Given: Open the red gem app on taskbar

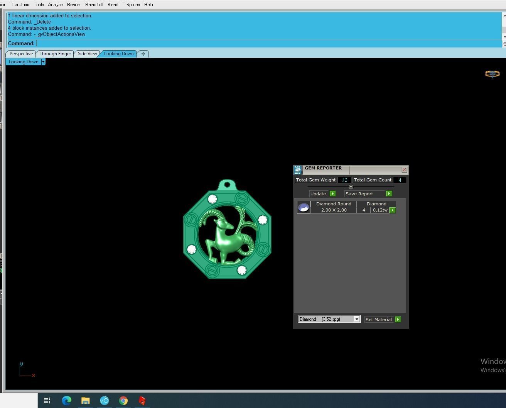Looking at the screenshot, I should point(142,401).
